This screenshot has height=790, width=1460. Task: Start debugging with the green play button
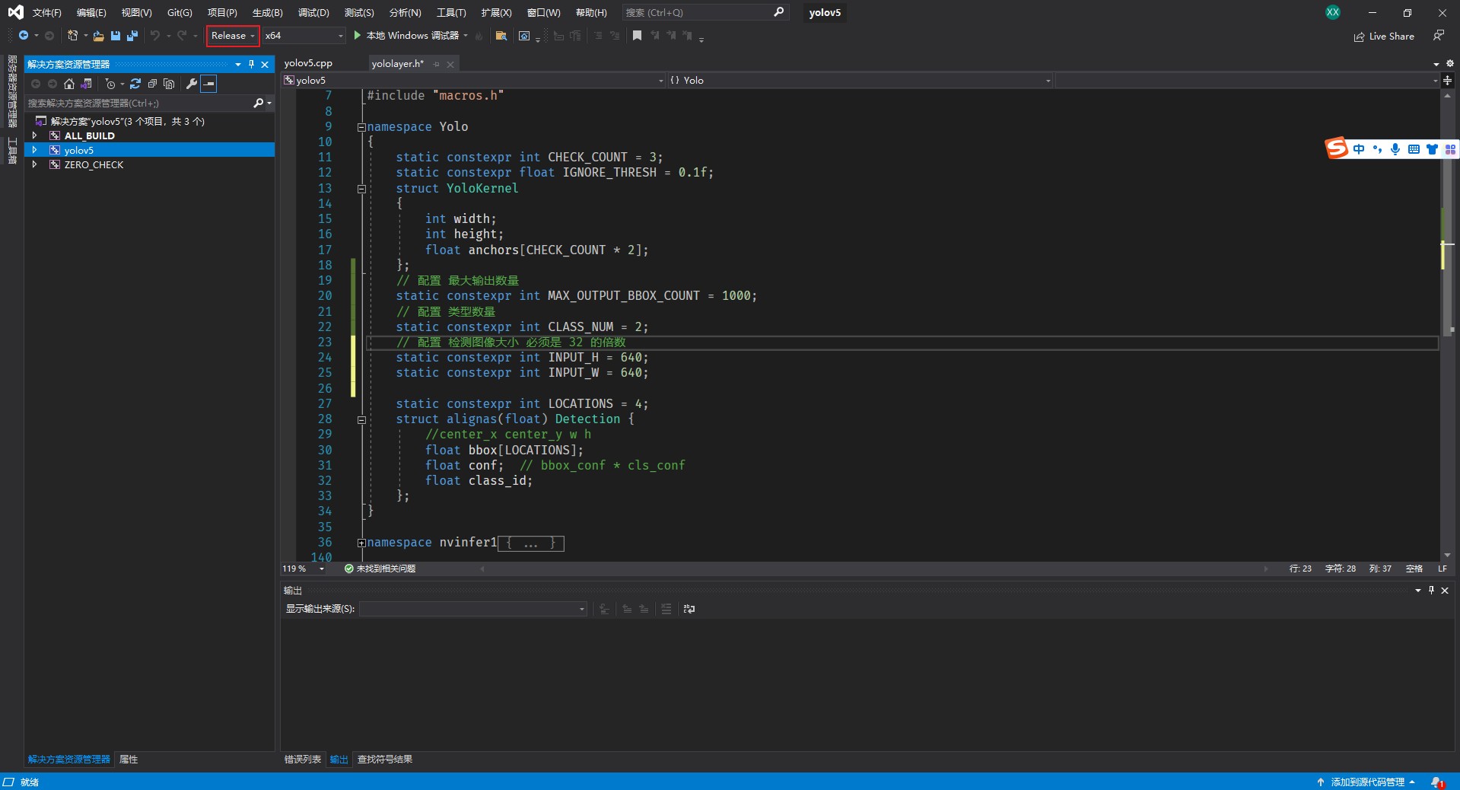[358, 36]
